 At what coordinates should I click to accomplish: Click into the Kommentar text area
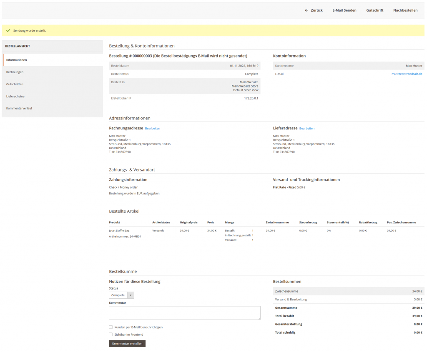184,313
